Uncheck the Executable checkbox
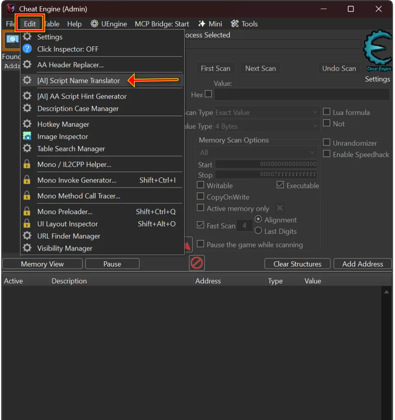 (x=280, y=185)
